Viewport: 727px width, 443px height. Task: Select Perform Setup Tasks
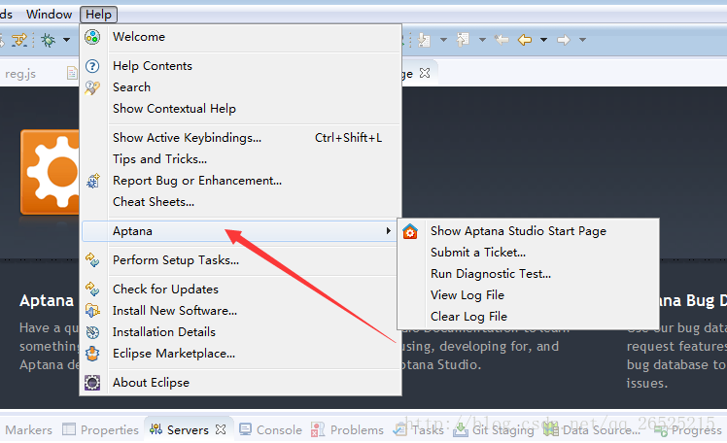pyautogui.click(x=240, y=260)
